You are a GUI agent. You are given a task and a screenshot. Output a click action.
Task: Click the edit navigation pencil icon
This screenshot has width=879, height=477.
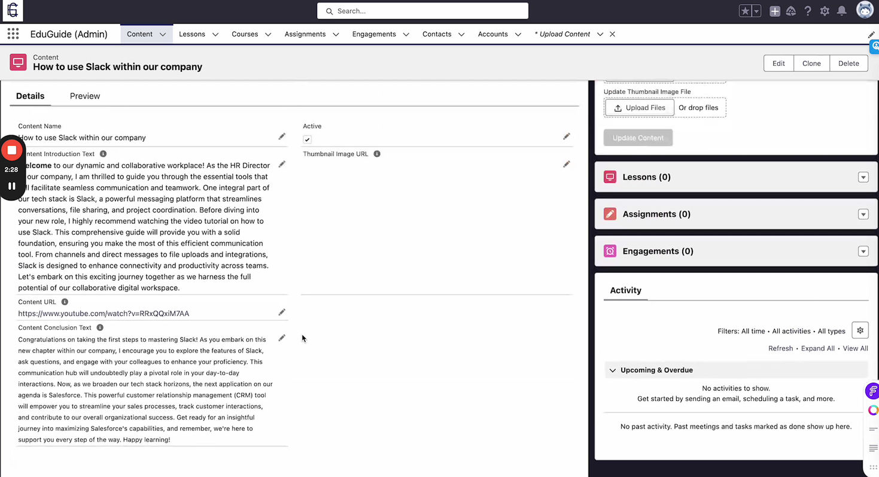coord(871,35)
